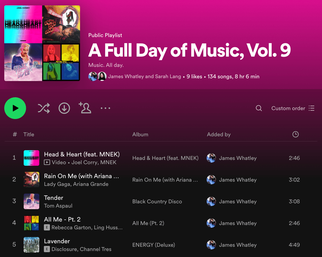Open the ENERGY (Deluxe) album link
The image size is (322, 257).
[x=154, y=245]
